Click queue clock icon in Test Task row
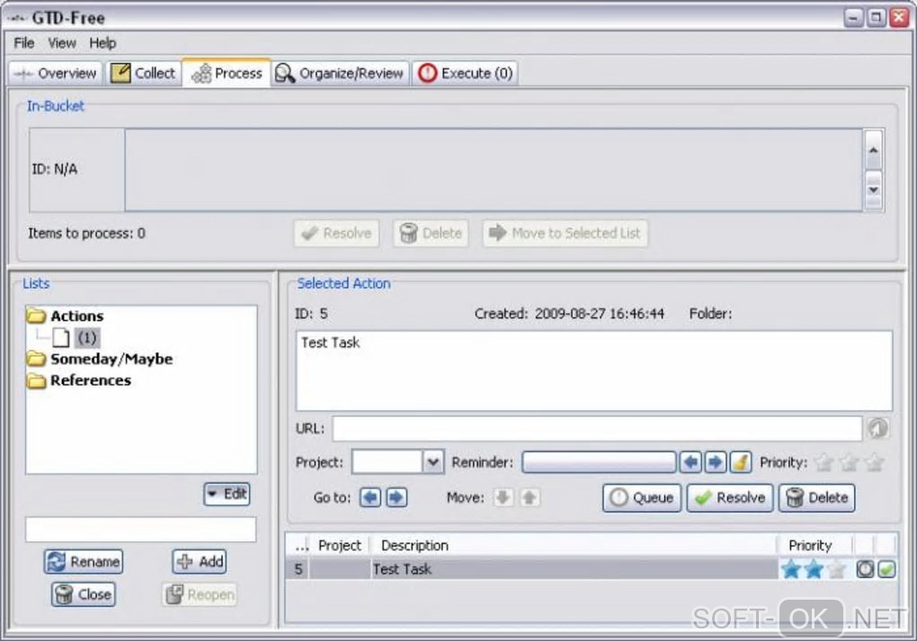The width and height of the screenshot is (917, 641). click(865, 569)
